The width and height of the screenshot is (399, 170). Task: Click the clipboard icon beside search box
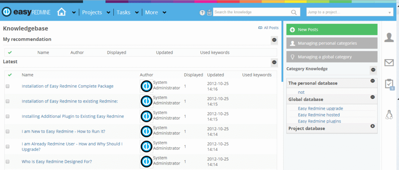tap(209, 12)
